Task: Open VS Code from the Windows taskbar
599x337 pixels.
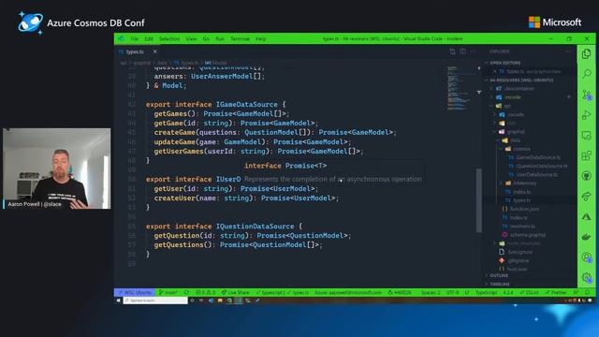Action: [x=239, y=300]
